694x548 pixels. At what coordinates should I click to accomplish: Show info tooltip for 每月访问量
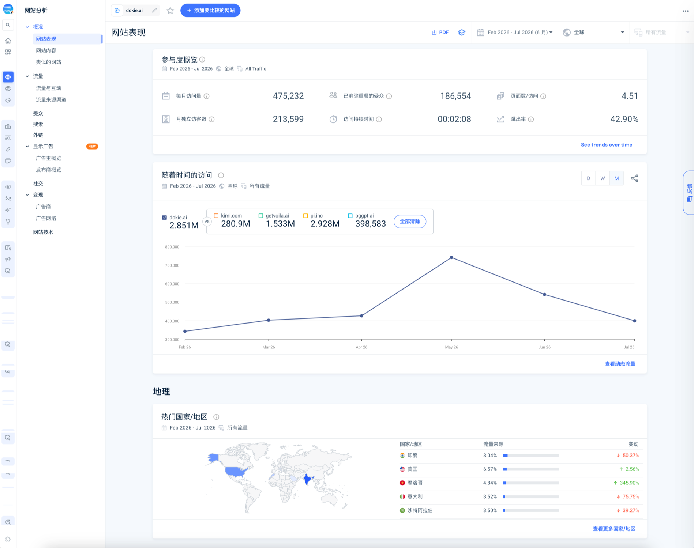(x=207, y=96)
